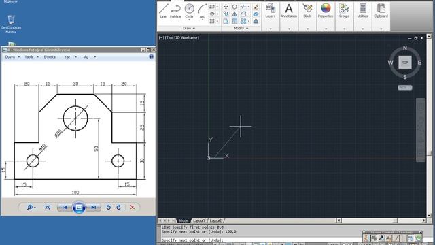Image resolution: width=435 pixels, height=245 pixels.
Task: Open the Yaz menu in photo viewer
Action: [x=70, y=57]
